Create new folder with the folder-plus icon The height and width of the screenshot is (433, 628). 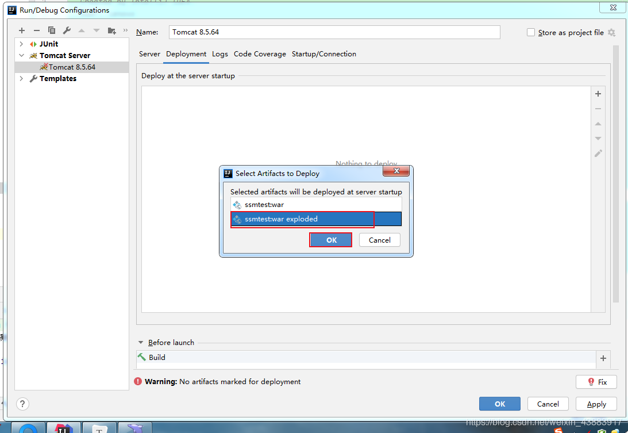pos(111,30)
